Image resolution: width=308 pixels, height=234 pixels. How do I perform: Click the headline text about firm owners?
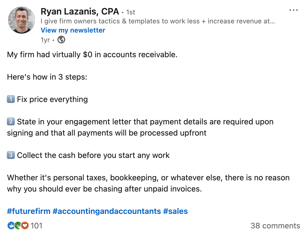click(158, 21)
